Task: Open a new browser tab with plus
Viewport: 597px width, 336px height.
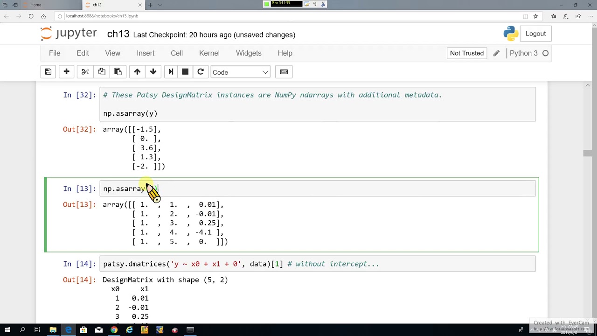Action: pyautogui.click(x=150, y=5)
